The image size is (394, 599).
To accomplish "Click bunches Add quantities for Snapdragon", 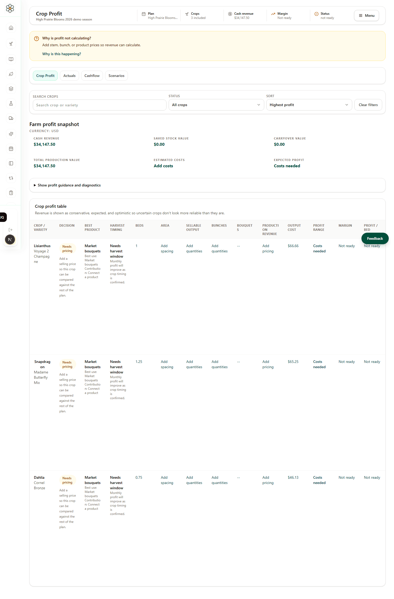I will click(x=220, y=364).
